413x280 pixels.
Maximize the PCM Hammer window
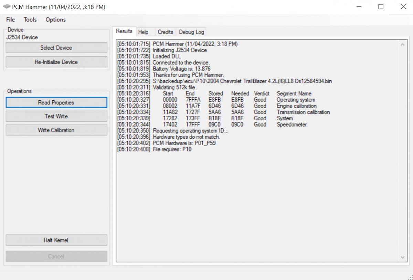coord(381,7)
